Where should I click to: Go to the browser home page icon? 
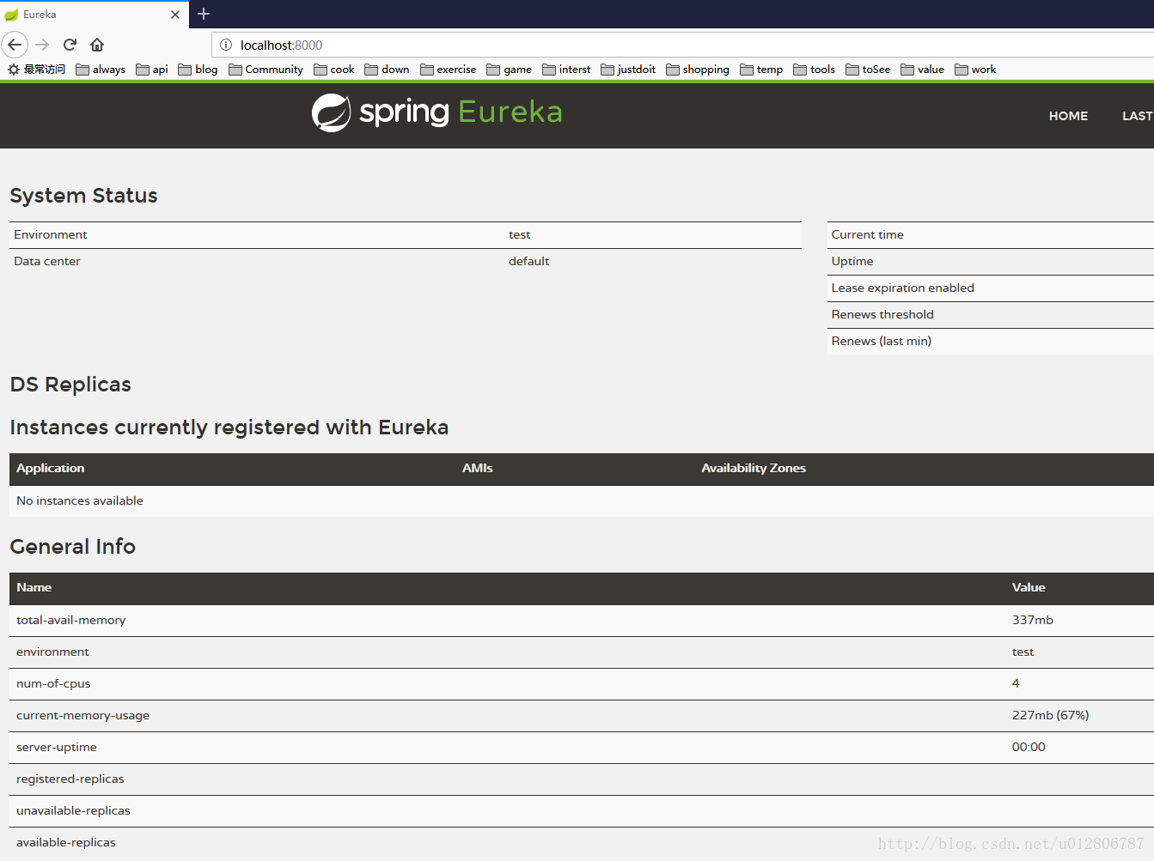pos(97,45)
